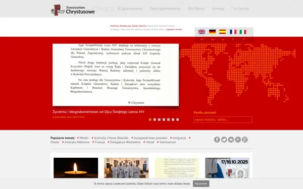Image resolution: width=303 pixels, height=189 pixels.
Task: Switch language using the German flag
Action: 212,32
